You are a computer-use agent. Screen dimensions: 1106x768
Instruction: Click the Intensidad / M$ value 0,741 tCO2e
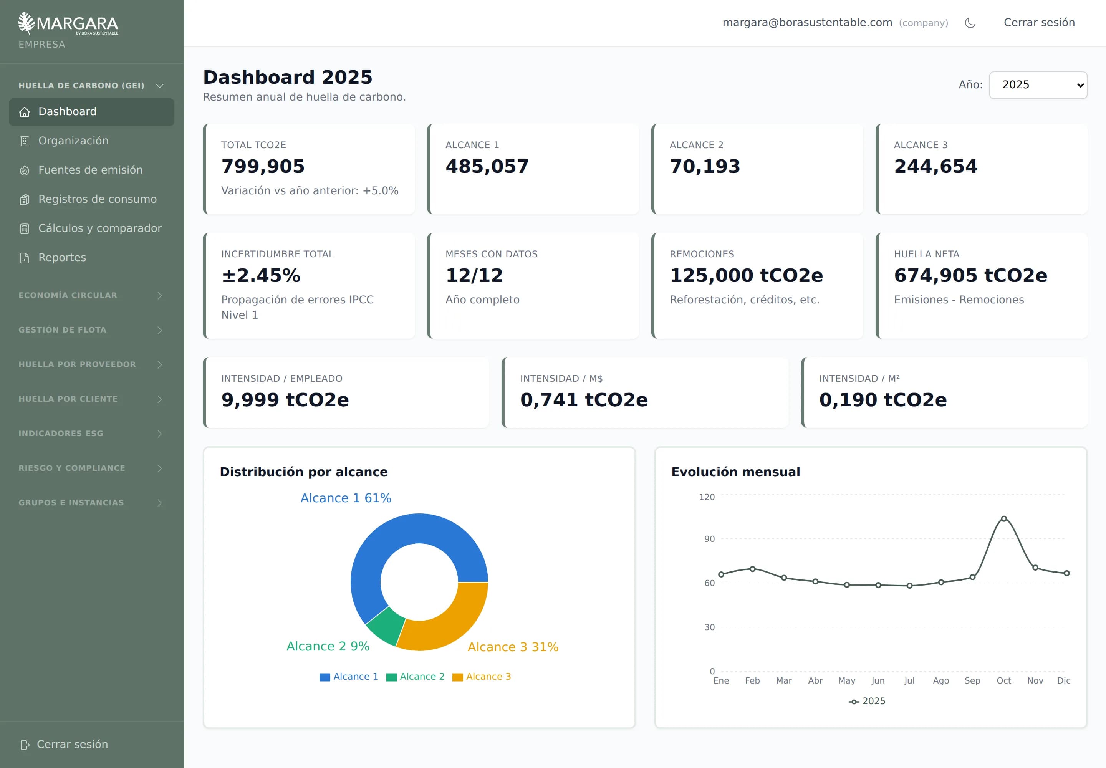click(x=584, y=400)
